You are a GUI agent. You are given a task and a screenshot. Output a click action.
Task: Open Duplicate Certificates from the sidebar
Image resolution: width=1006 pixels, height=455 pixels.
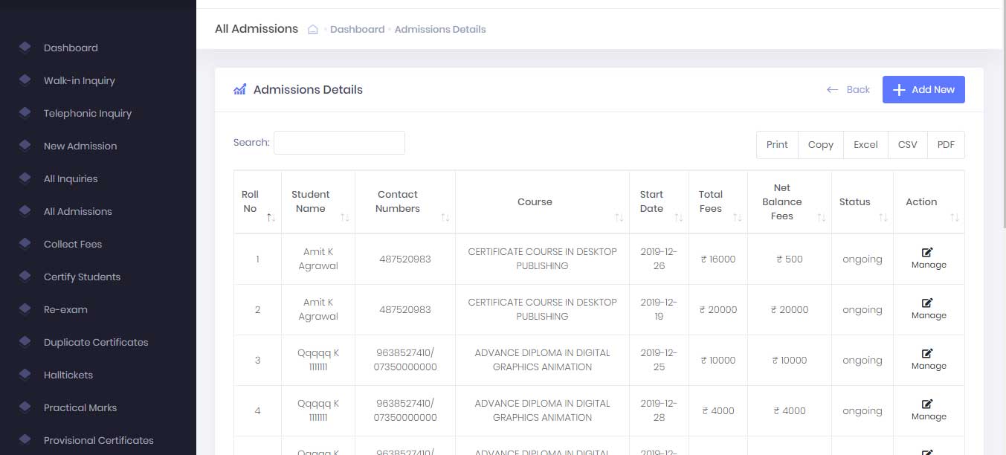96,342
